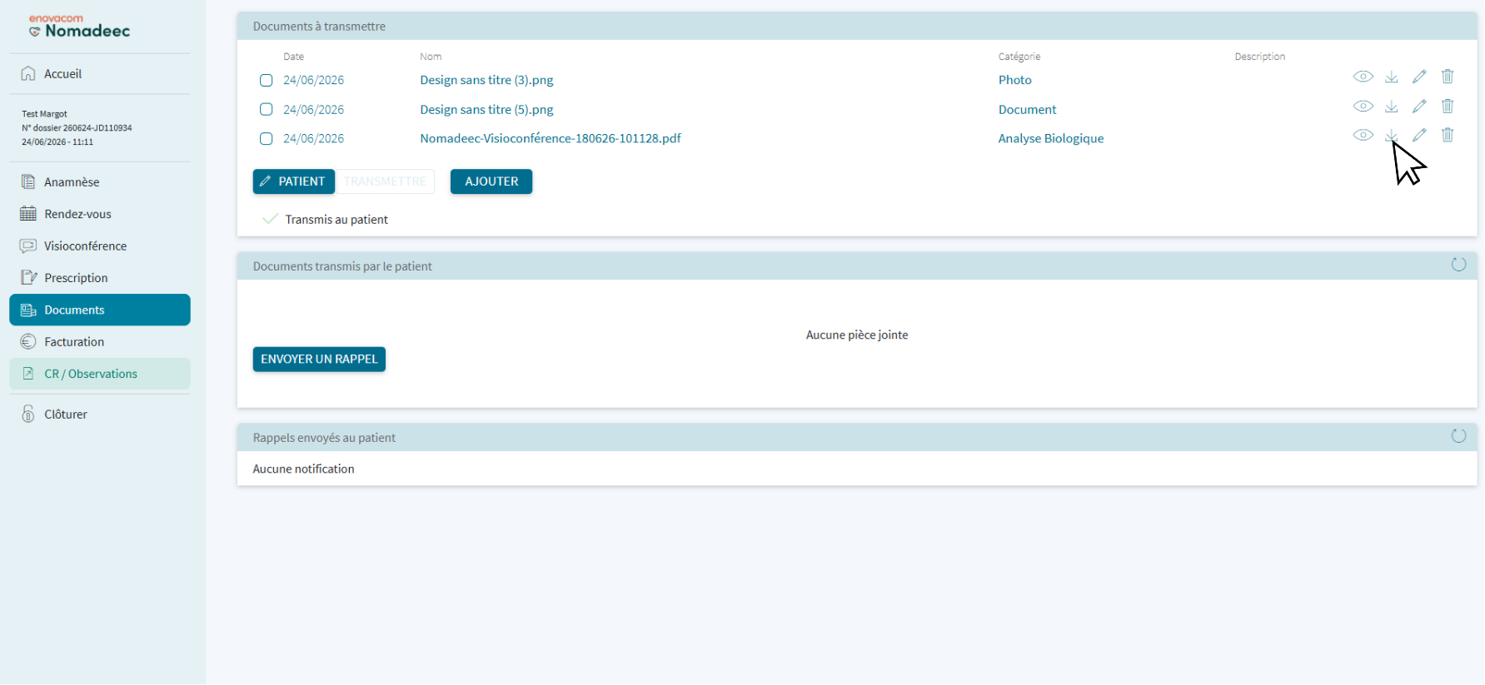Download Design sans titre (3).png file
The width and height of the screenshot is (1485, 685).
(1391, 77)
